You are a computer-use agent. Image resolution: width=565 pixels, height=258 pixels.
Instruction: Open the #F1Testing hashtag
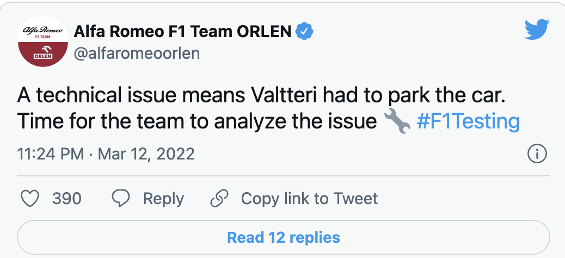point(468,121)
